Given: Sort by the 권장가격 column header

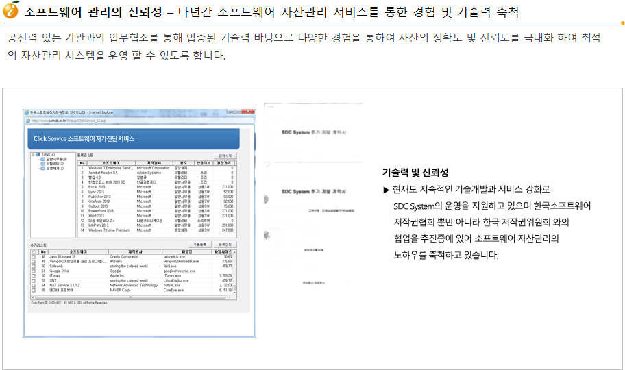Looking at the screenshot, I should coord(224,162).
